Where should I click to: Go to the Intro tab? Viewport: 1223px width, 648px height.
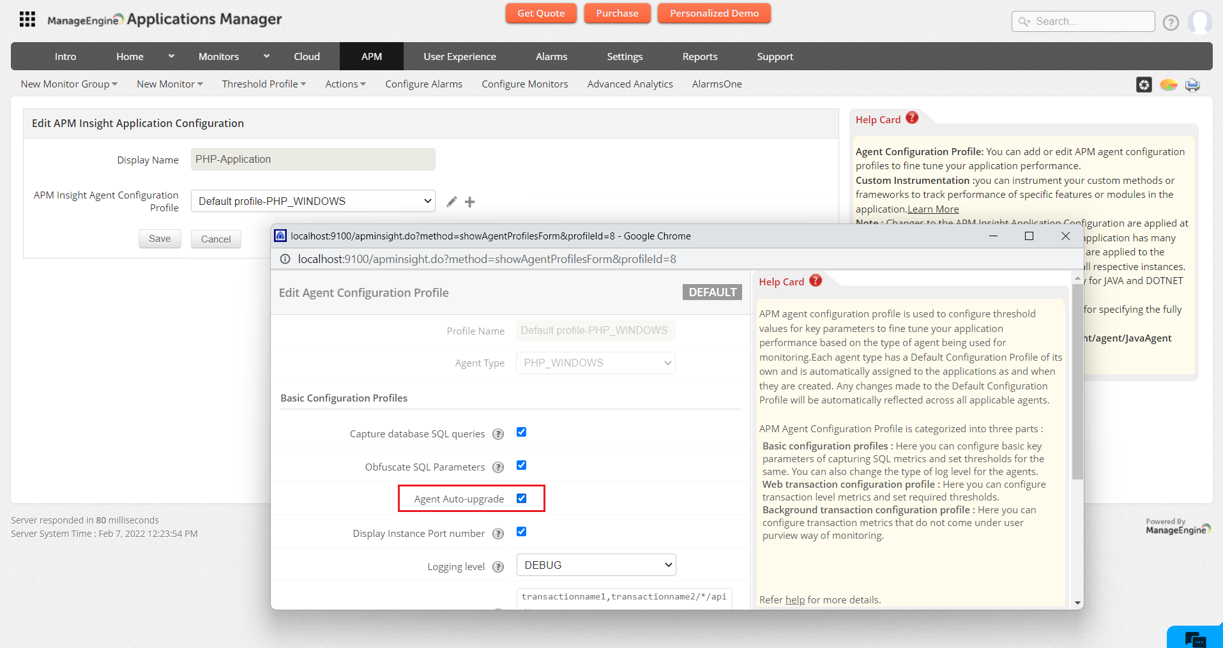click(x=65, y=56)
